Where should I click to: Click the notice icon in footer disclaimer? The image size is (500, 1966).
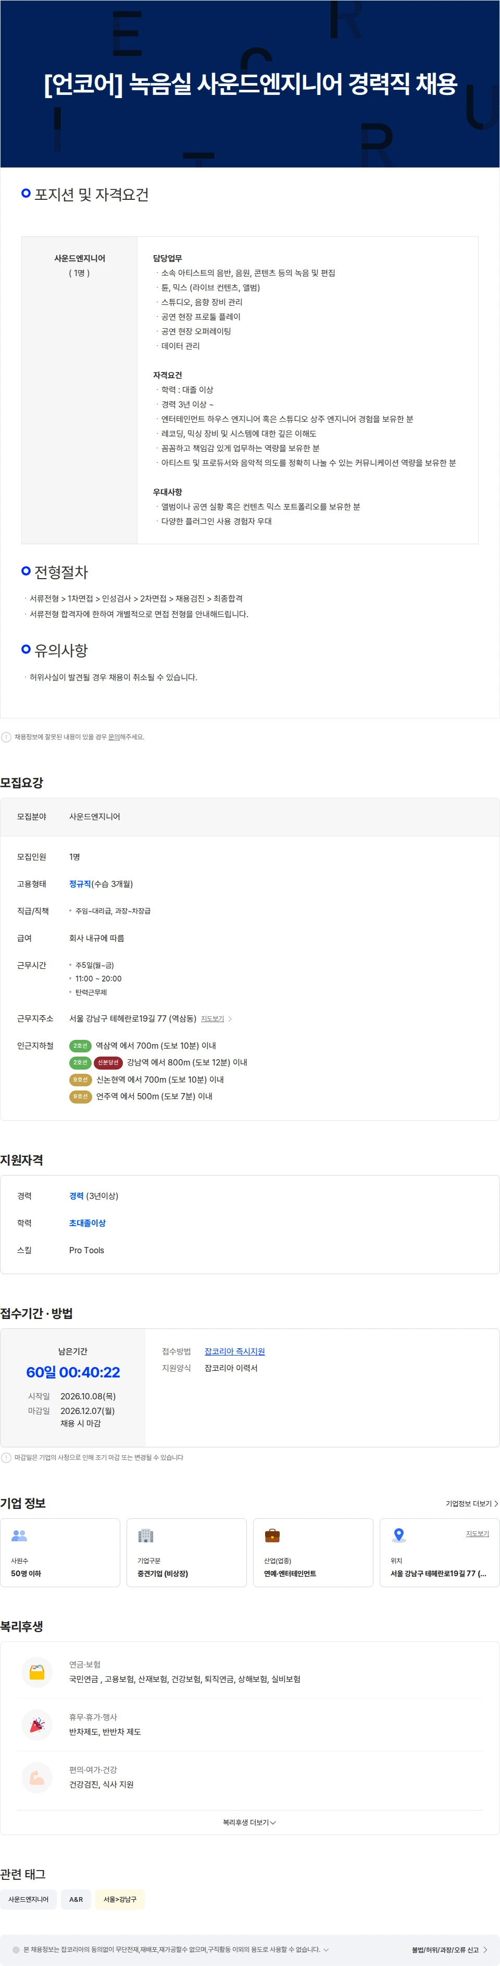(16, 1949)
